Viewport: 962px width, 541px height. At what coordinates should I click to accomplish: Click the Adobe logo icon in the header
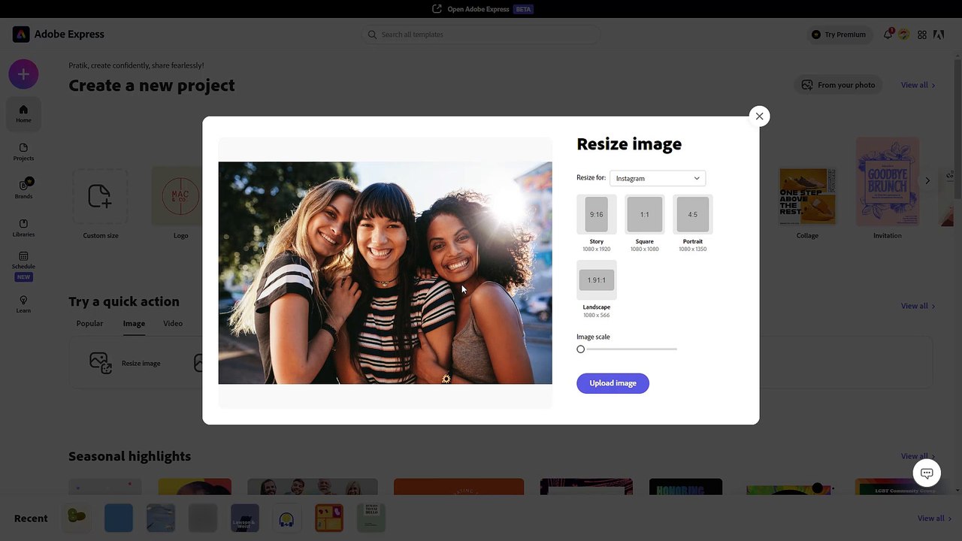click(939, 35)
